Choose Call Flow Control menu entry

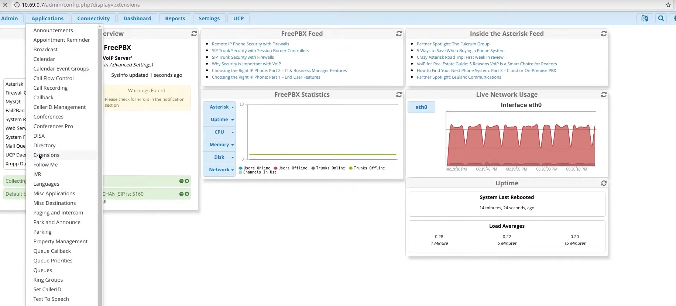click(61, 78)
